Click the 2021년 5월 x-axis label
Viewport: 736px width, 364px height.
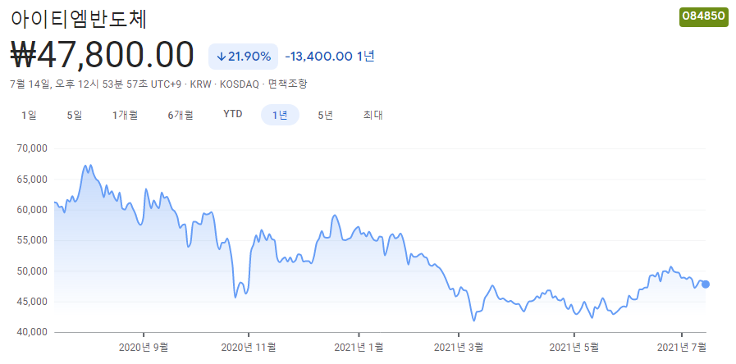574,348
